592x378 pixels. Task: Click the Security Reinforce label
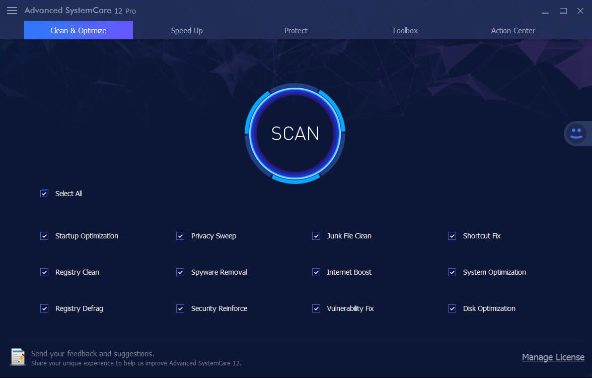pos(219,308)
